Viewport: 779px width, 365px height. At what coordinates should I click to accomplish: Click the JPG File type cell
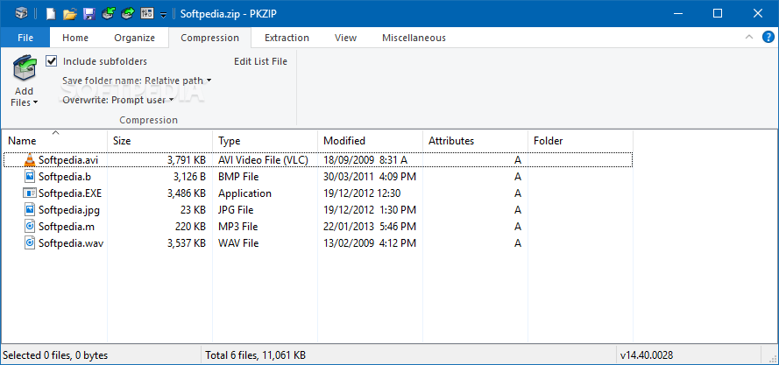(x=237, y=210)
